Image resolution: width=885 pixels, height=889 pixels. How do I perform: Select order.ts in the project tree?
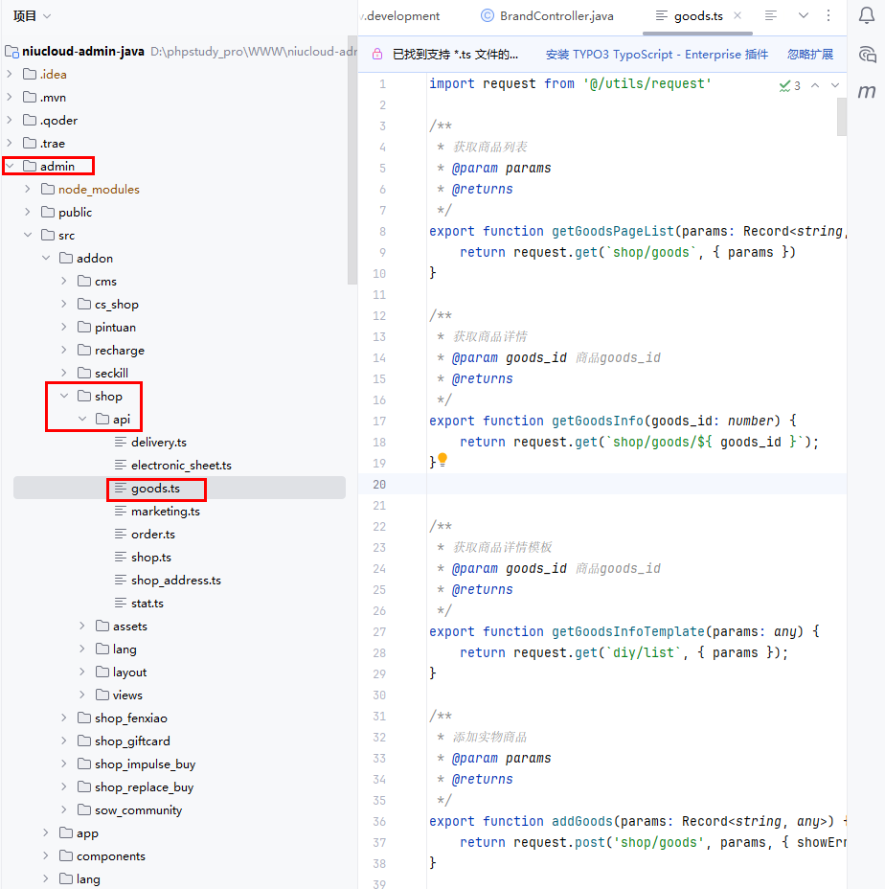[x=152, y=534]
